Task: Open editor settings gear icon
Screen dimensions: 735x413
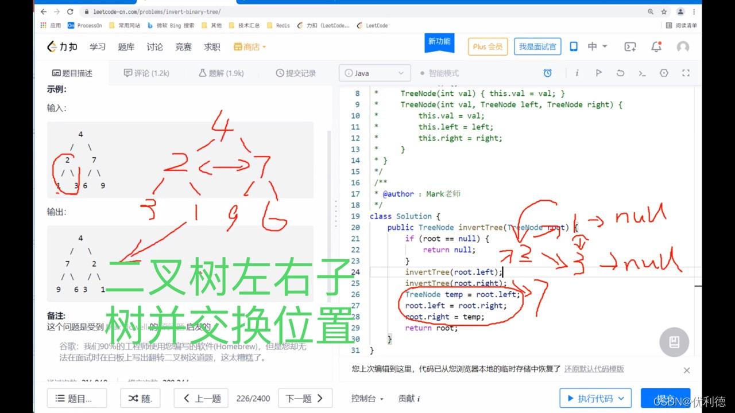Action: pyautogui.click(x=664, y=73)
